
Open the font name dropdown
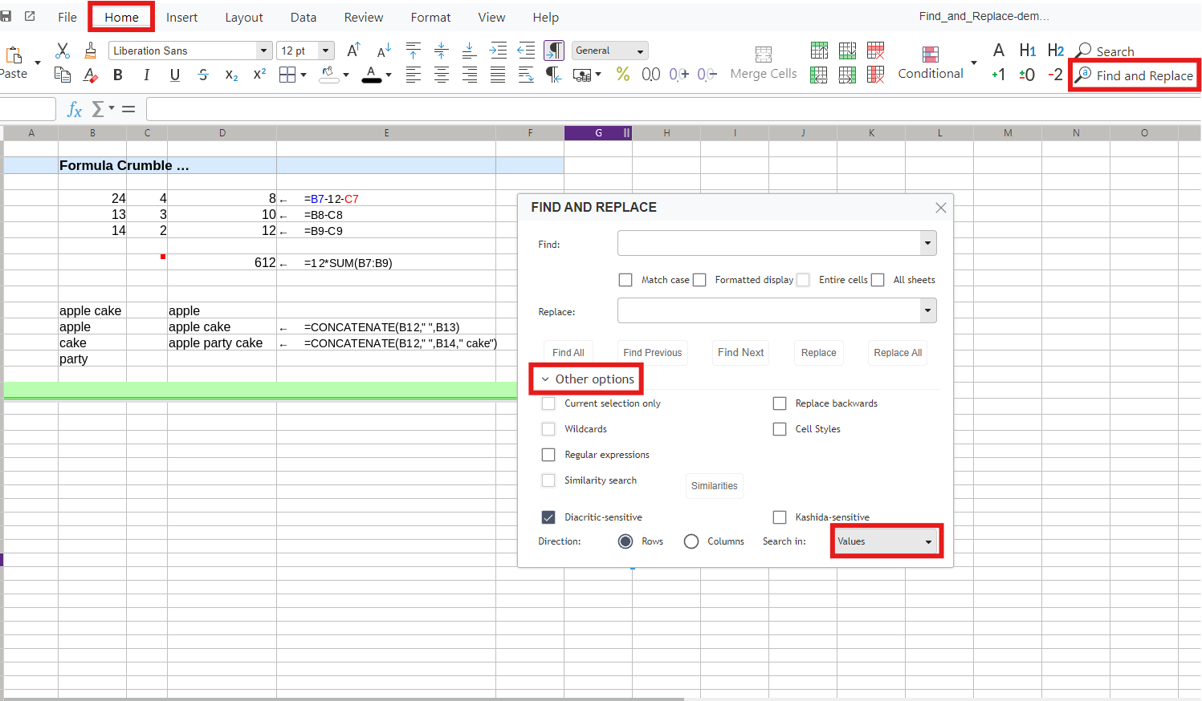pos(263,50)
